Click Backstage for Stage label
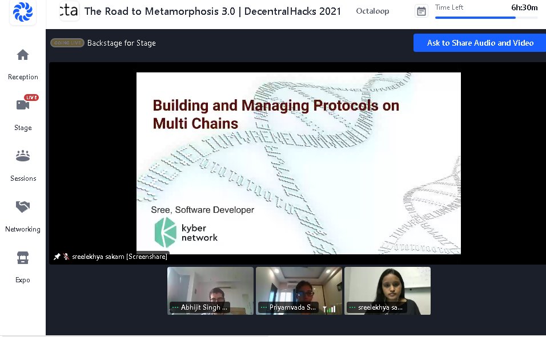546x337 pixels. point(122,43)
